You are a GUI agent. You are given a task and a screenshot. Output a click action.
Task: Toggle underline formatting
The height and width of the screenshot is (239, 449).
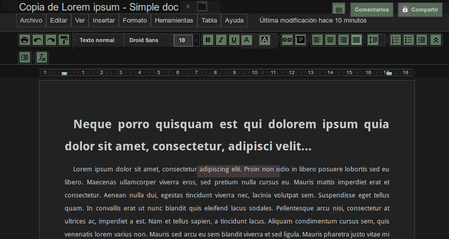(x=234, y=40)
